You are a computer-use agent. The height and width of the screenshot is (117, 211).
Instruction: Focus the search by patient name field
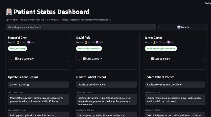point(81,27)
